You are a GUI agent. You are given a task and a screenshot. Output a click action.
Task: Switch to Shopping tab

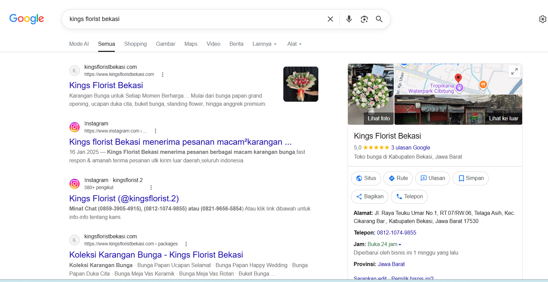coord(135,44)
